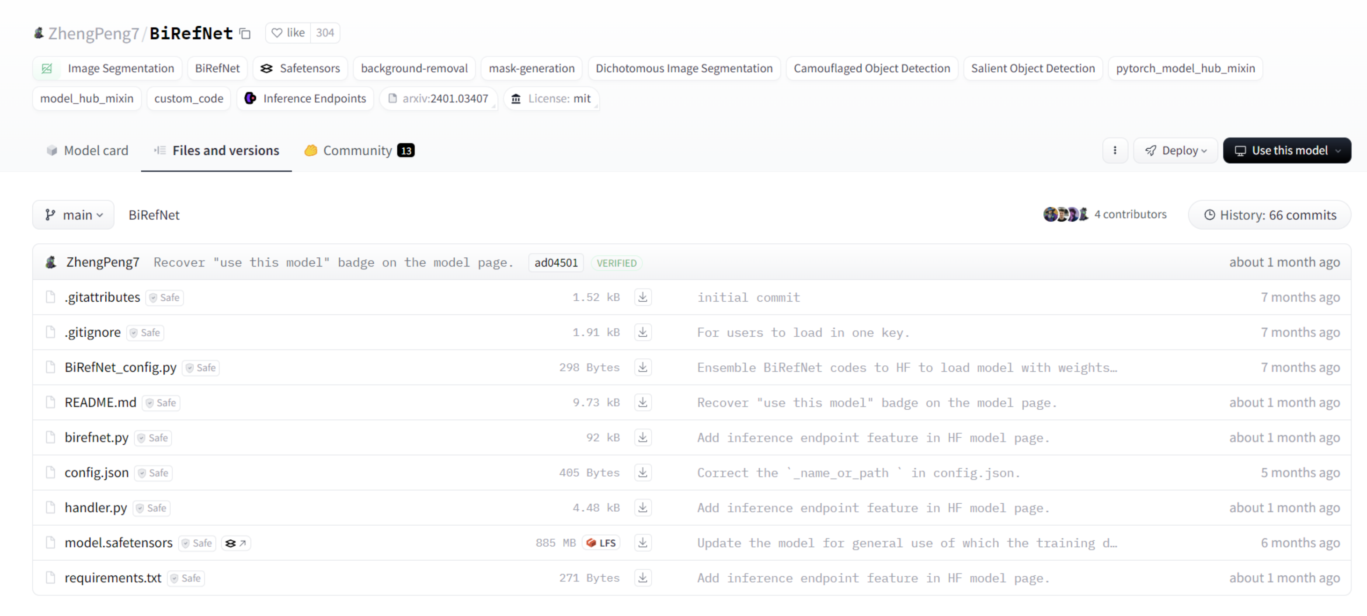
Task: Open the Deploy dropdown
Action: coord(1176,151)
